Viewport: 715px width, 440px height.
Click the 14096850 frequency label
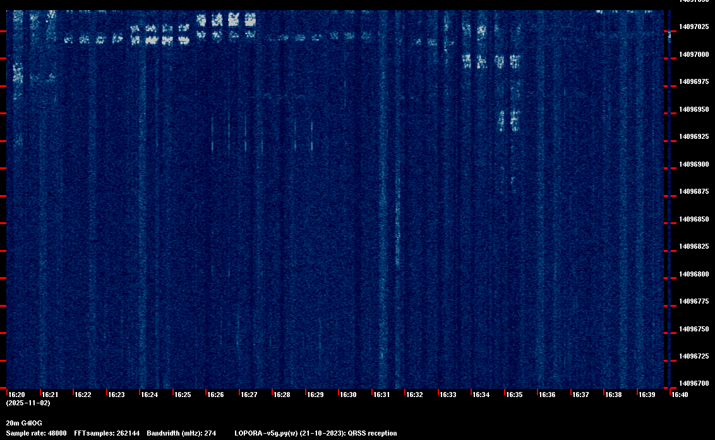pyautogui.click(x=694, y=219)
